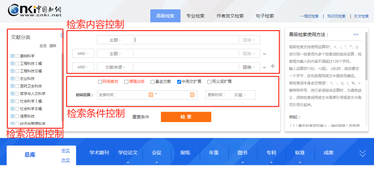The height and width of the screenshot is (173, 374).
Task: Check the 工程科技Ⅰ辑 category box
Action: (x=17, y=64)
